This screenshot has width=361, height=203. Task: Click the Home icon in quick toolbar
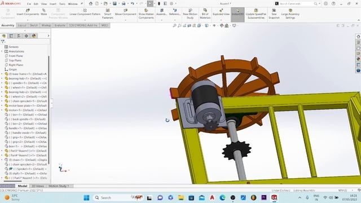click(90, 3)
